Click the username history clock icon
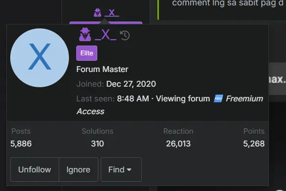 click(x=125, y=35)
